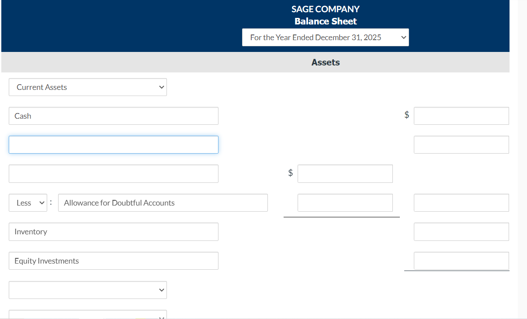Viewport: 527px width, 319px height.
Task: Click the middle-column amount field with the dollar sign
Action: (345, 174)
